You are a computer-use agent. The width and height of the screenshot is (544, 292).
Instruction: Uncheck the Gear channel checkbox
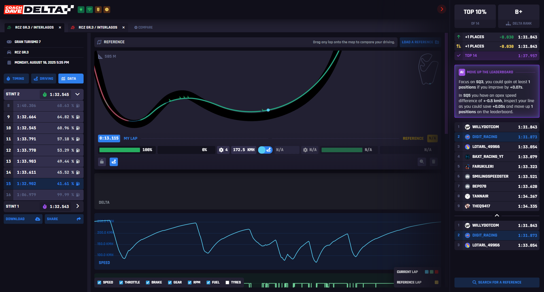click(170, 282)
